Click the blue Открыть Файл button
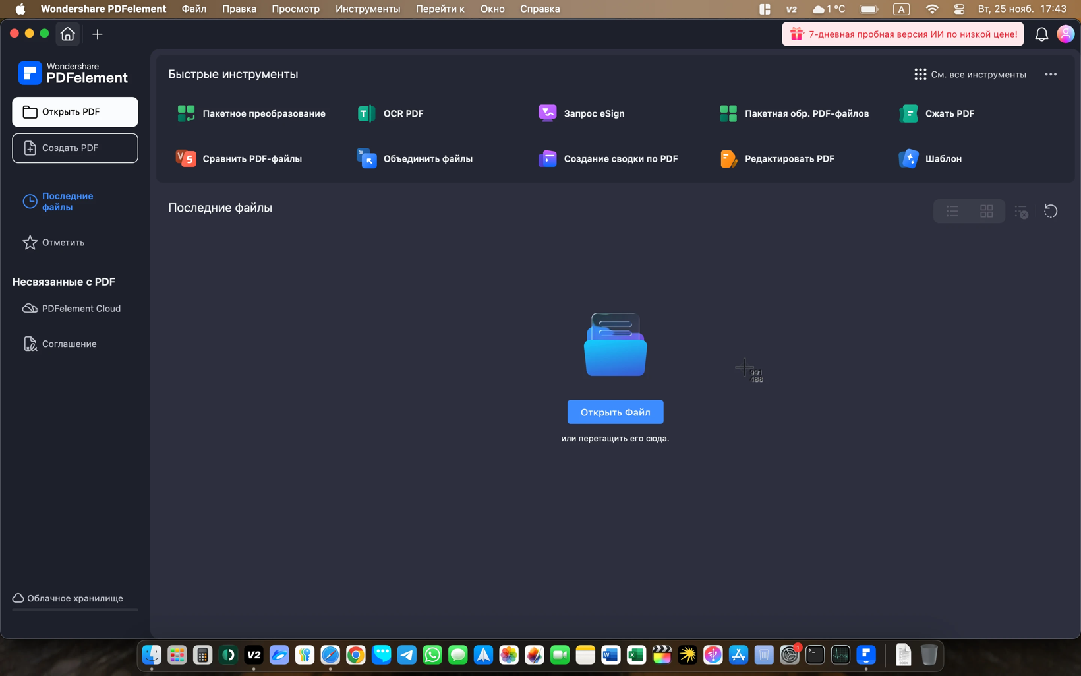The height and width of the screenshot is (676, 1081). click(x=616, y=412)
